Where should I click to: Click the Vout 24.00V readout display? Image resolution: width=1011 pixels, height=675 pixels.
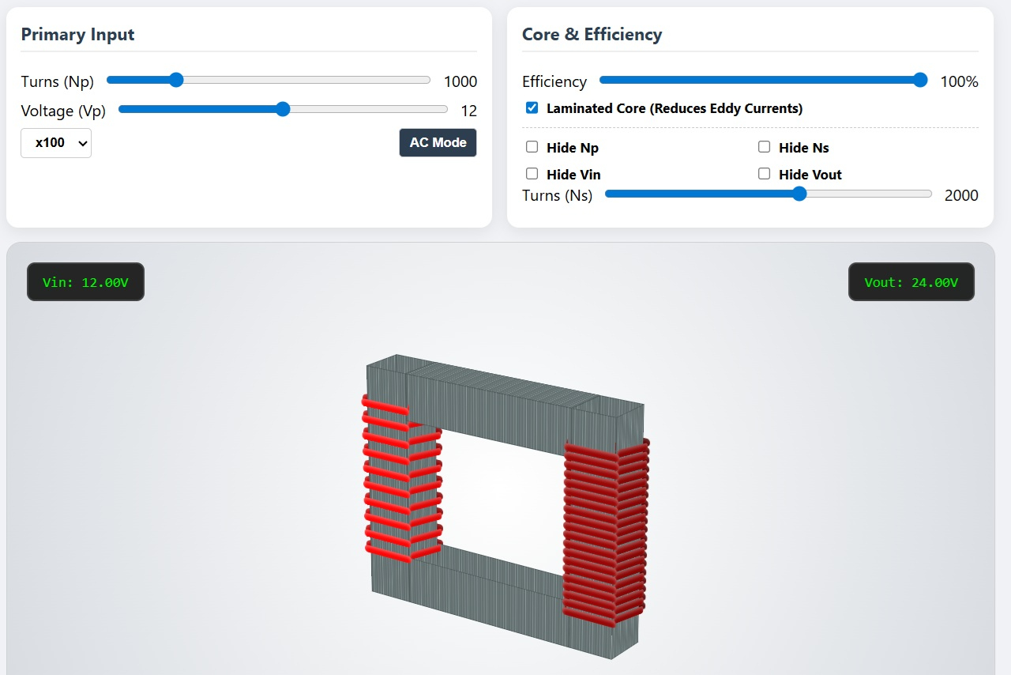911,282
